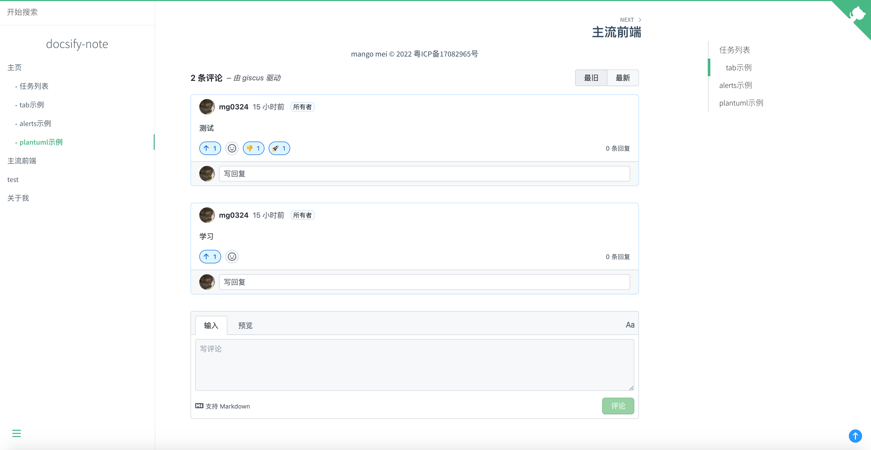Screen dimensions: 871x450
Task: Sort comments by 最新 (newest)
Action: point(622,78)
